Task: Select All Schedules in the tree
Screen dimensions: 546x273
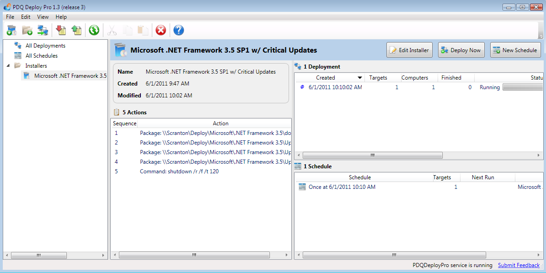Action: [42, 56]
